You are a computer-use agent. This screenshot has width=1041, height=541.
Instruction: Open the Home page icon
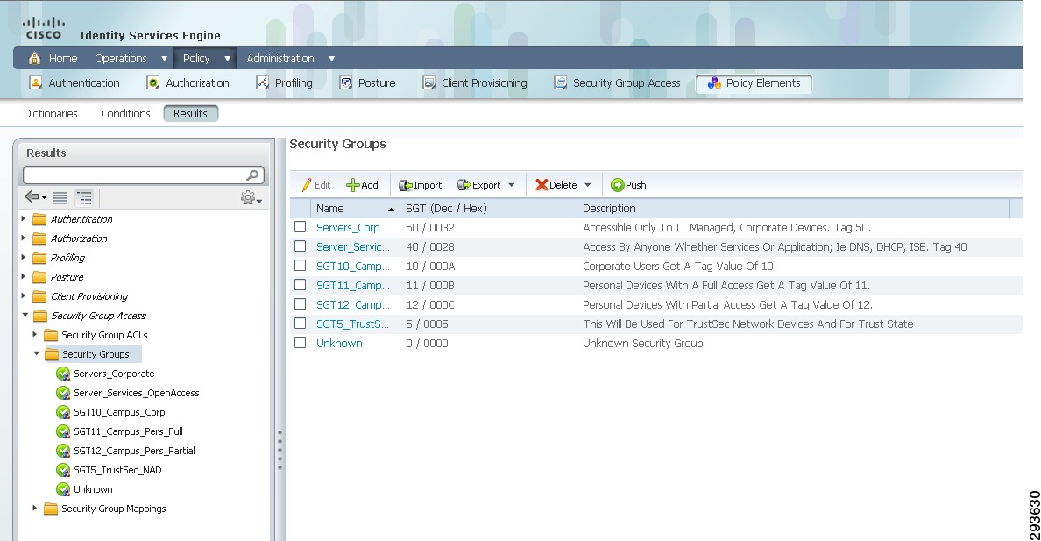34,59
